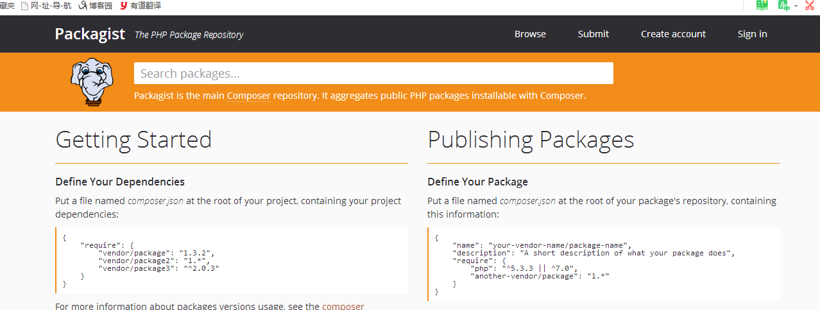Click the "vendor/package3": "^2.0.3" code line
The image size is (820, 310).
click(x=158, y=268)
